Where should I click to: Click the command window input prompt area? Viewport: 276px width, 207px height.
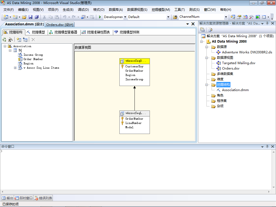[x=136, y=170]
